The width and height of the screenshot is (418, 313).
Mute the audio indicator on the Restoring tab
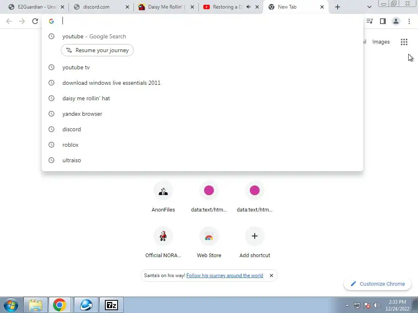[x=248, y=7]
